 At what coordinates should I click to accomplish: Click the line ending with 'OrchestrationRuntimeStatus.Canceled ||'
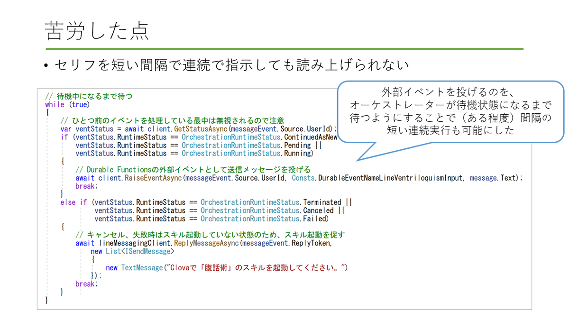tap(220, 210)
